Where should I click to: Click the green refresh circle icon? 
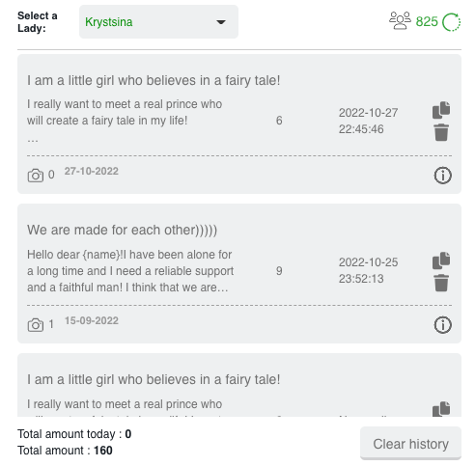[452, 22]
